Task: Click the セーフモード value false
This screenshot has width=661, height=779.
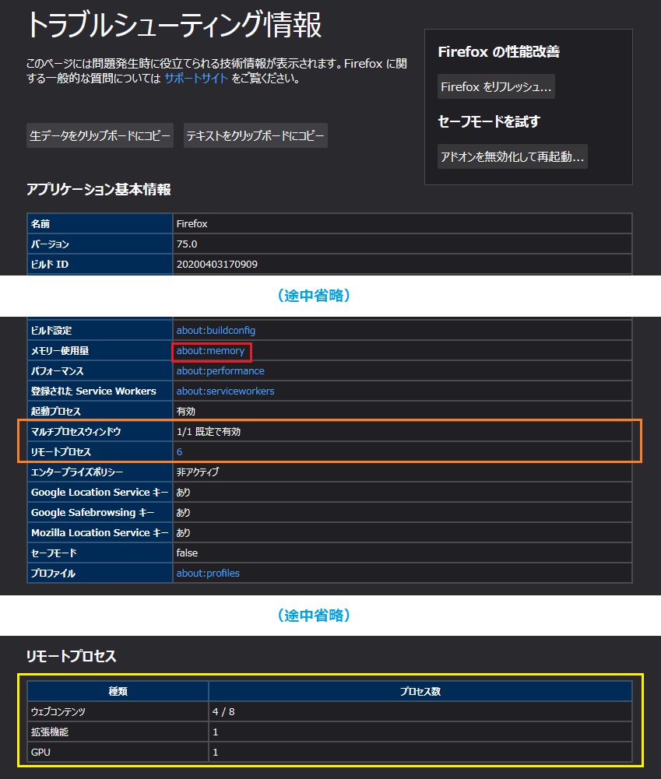Action: [187, 553]
